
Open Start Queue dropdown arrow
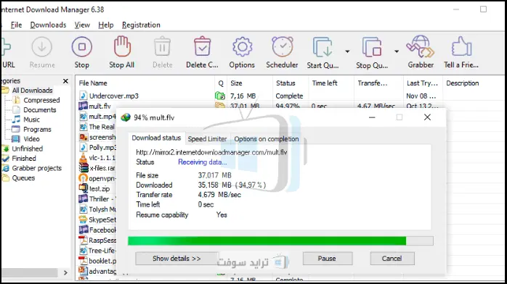[x=347, y=51]
